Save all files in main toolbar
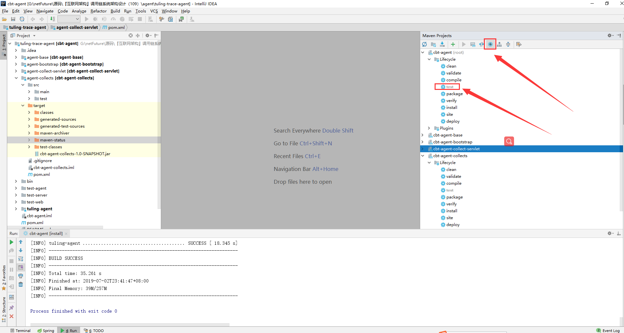624x333 pixels. [x=13, y=19]
